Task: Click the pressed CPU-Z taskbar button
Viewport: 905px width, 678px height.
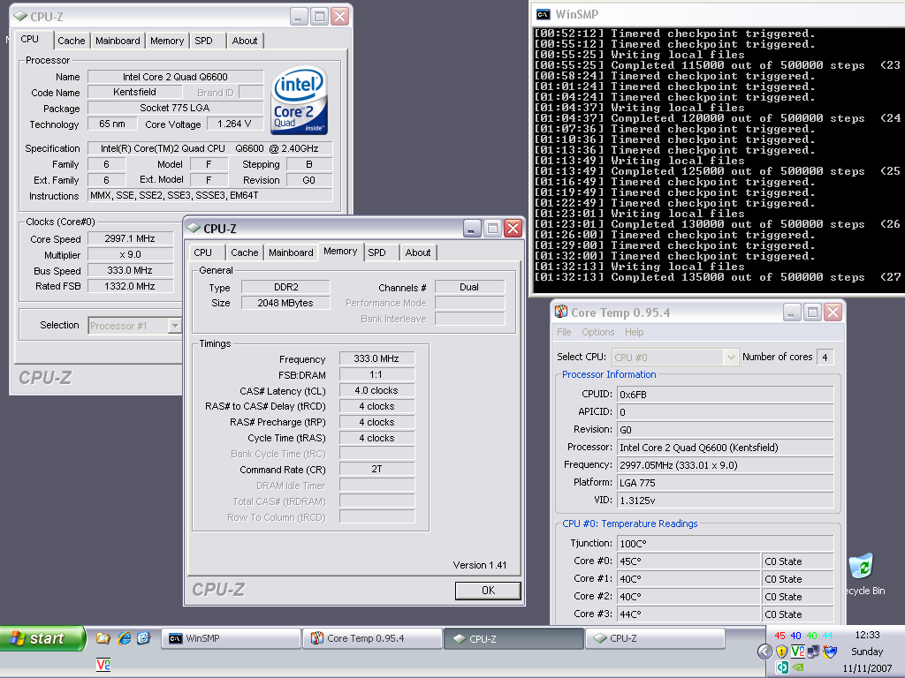Action: pos(514,639)
